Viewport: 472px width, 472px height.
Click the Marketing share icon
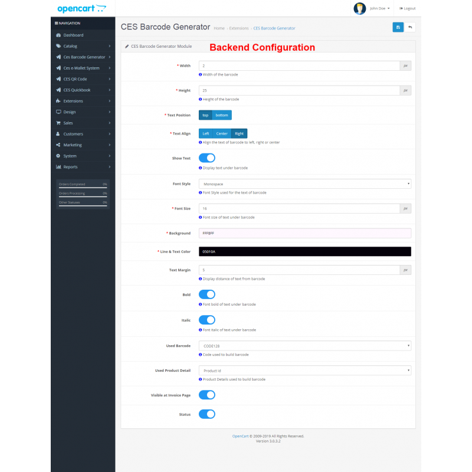[x=58, y=145]
